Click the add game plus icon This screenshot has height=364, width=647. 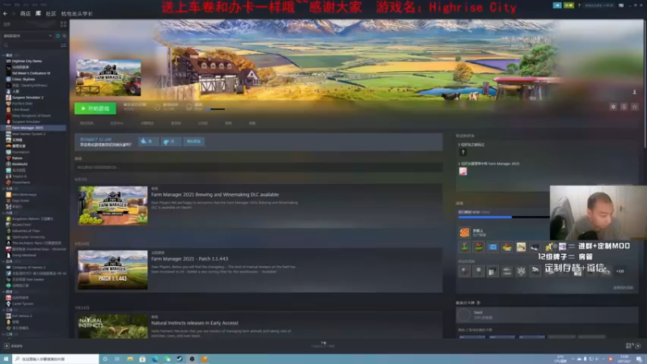click(x=6, y=346)
